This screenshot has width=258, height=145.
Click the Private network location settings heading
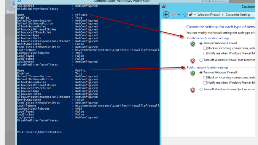(x=208, y=38)
